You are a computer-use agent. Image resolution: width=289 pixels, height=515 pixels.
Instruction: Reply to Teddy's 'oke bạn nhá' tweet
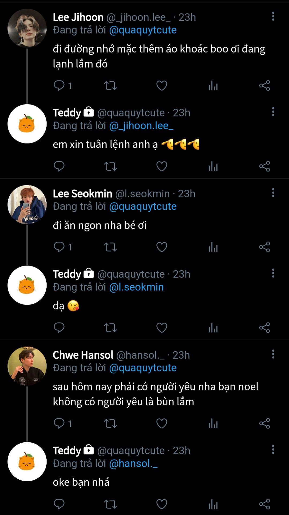coord(59,504)
